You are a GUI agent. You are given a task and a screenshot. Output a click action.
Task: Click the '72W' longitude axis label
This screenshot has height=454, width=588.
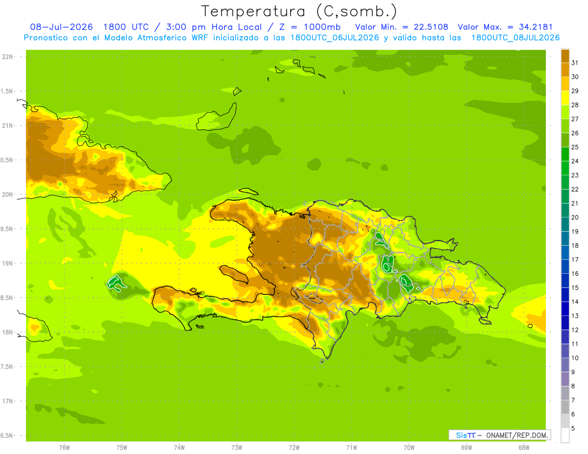pyautogui.click(x=294, y=448)
